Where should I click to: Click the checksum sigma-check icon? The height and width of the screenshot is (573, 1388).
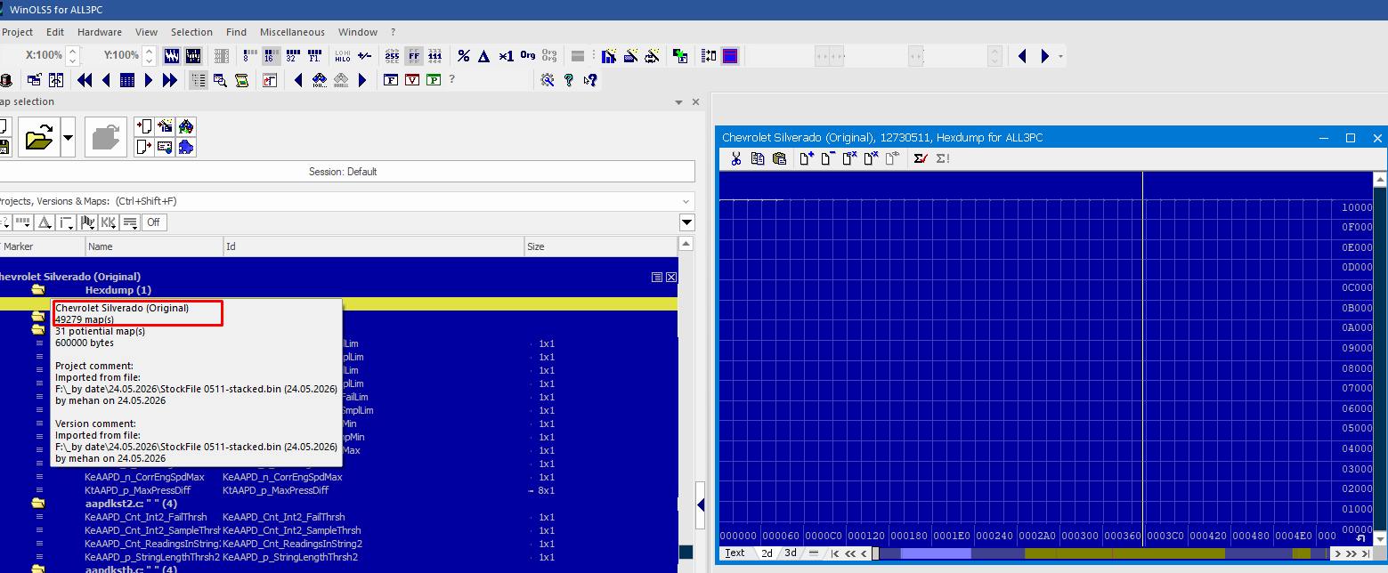921,158
